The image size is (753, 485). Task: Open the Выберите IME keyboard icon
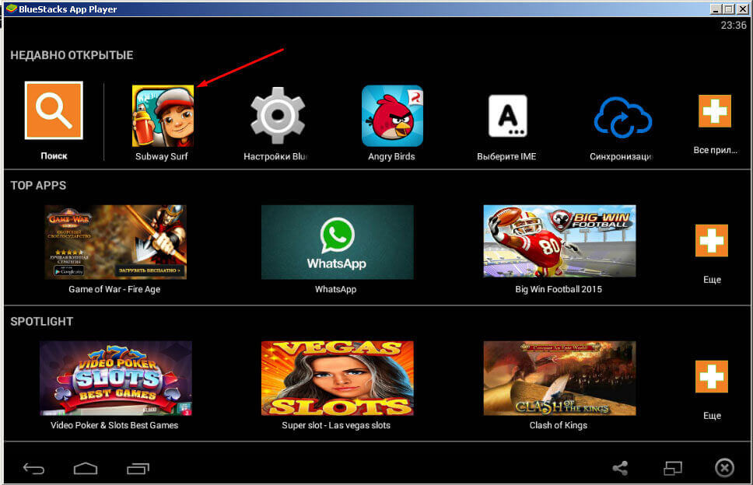(508, 116)
